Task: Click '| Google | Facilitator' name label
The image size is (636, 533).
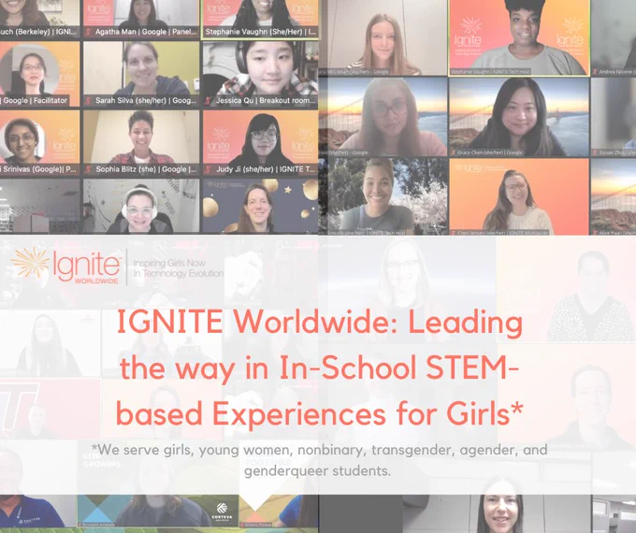Action: pos(34,101)
